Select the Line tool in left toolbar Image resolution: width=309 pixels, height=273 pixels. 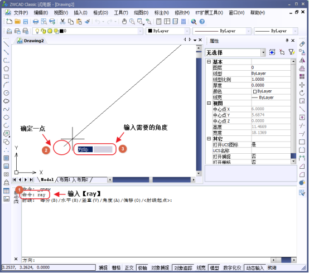[6, 44]
